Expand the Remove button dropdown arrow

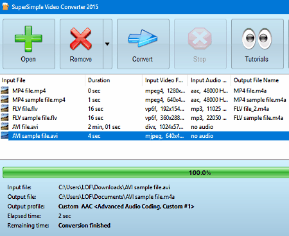(107, 44)
